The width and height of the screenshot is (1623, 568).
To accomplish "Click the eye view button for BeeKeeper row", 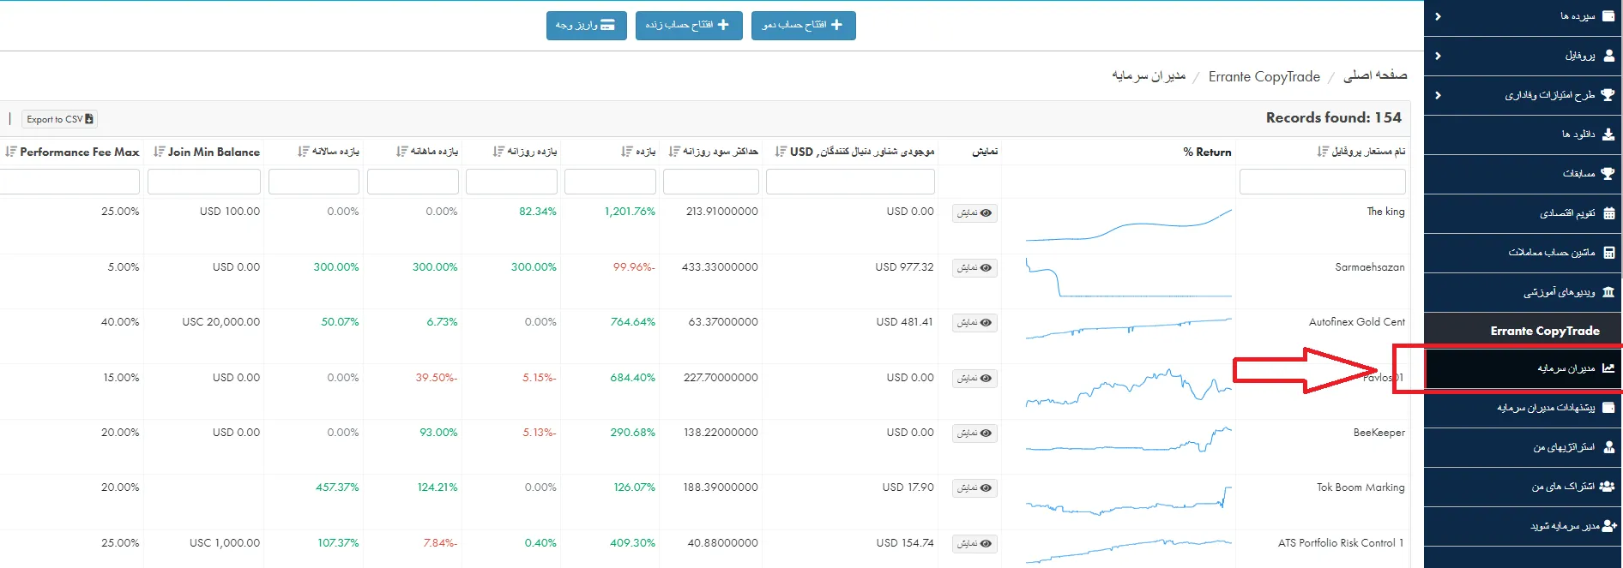I will pos(974,433).
